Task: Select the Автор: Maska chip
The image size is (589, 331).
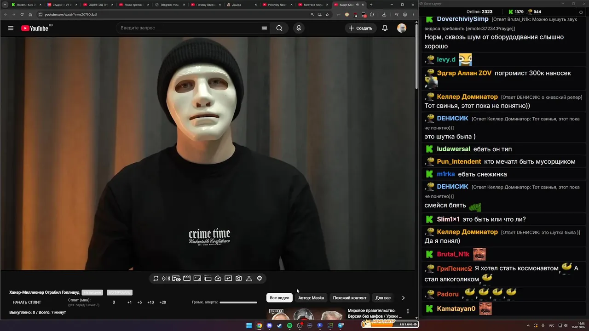Action: pos(311,298)
